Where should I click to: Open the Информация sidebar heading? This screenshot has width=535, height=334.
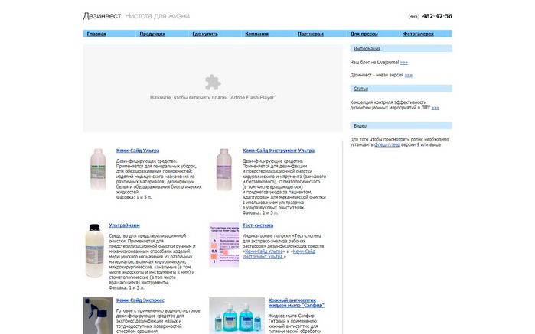(x=367, y=49)
